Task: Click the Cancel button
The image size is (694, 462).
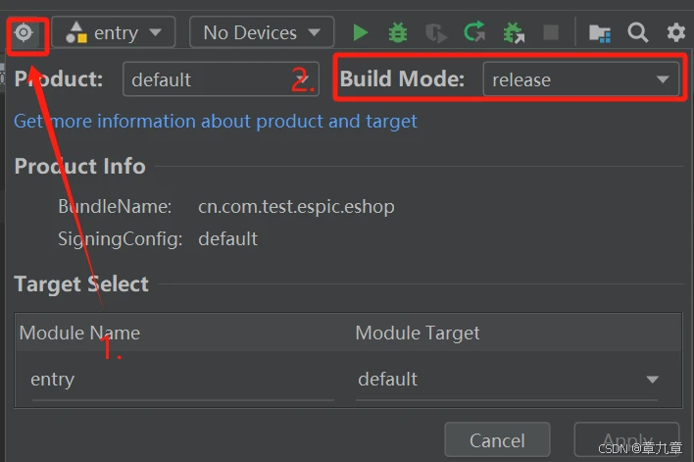Action: (x=497, y=440)
